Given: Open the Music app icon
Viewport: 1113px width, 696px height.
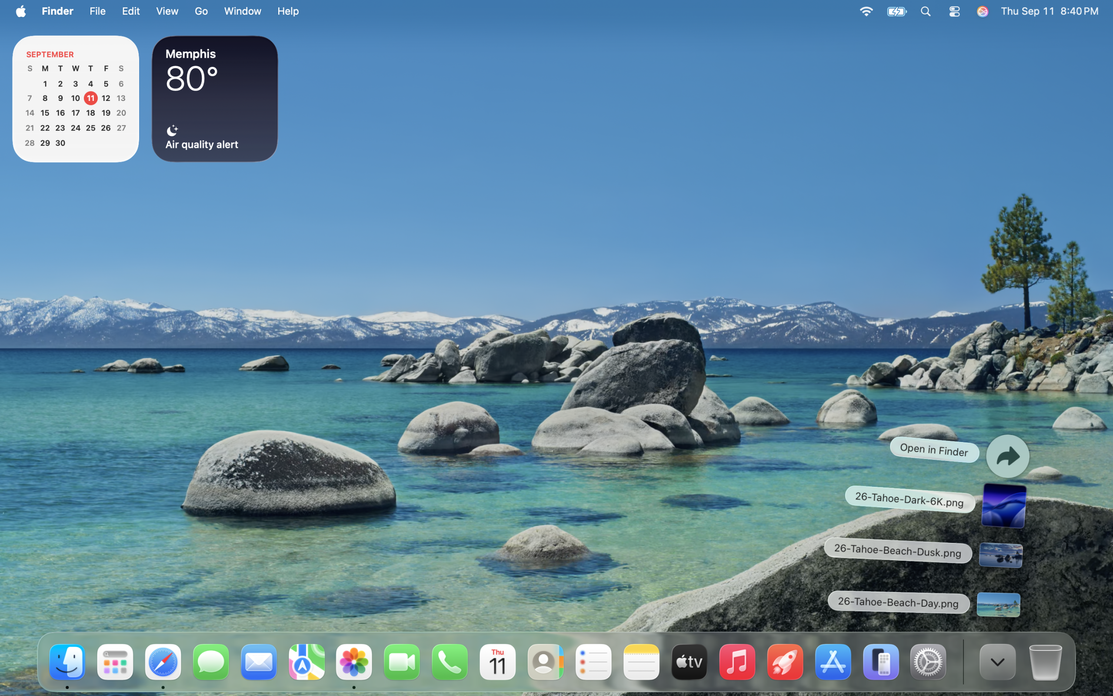Looking at the screenshot, I should (737, 662).
